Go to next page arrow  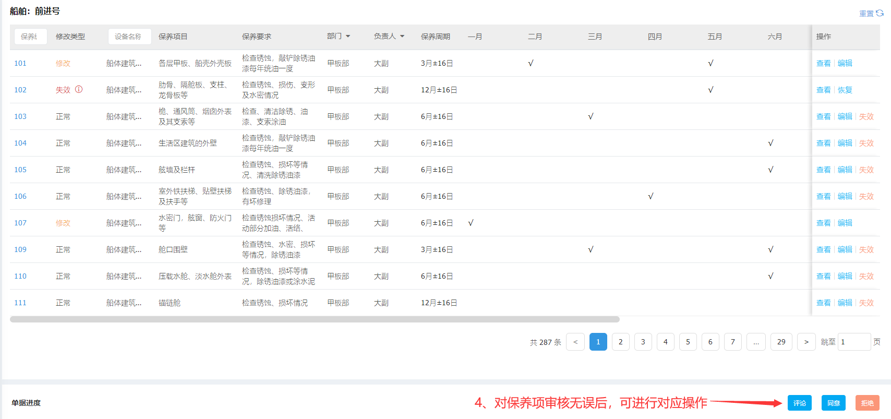click(x=806, y=342)
